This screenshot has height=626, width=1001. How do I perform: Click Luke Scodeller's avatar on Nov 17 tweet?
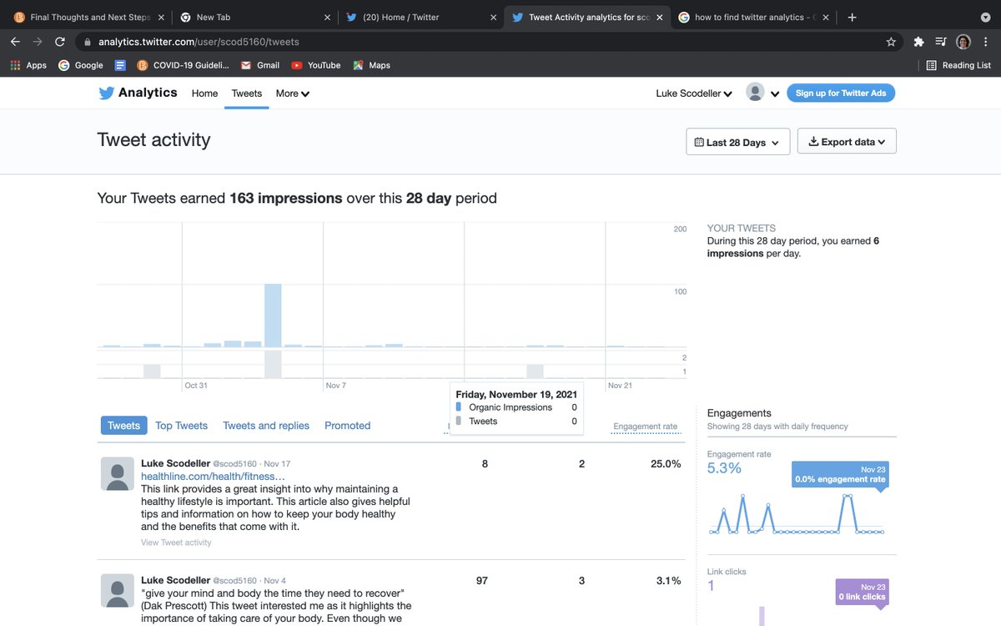tap(117, 473)
